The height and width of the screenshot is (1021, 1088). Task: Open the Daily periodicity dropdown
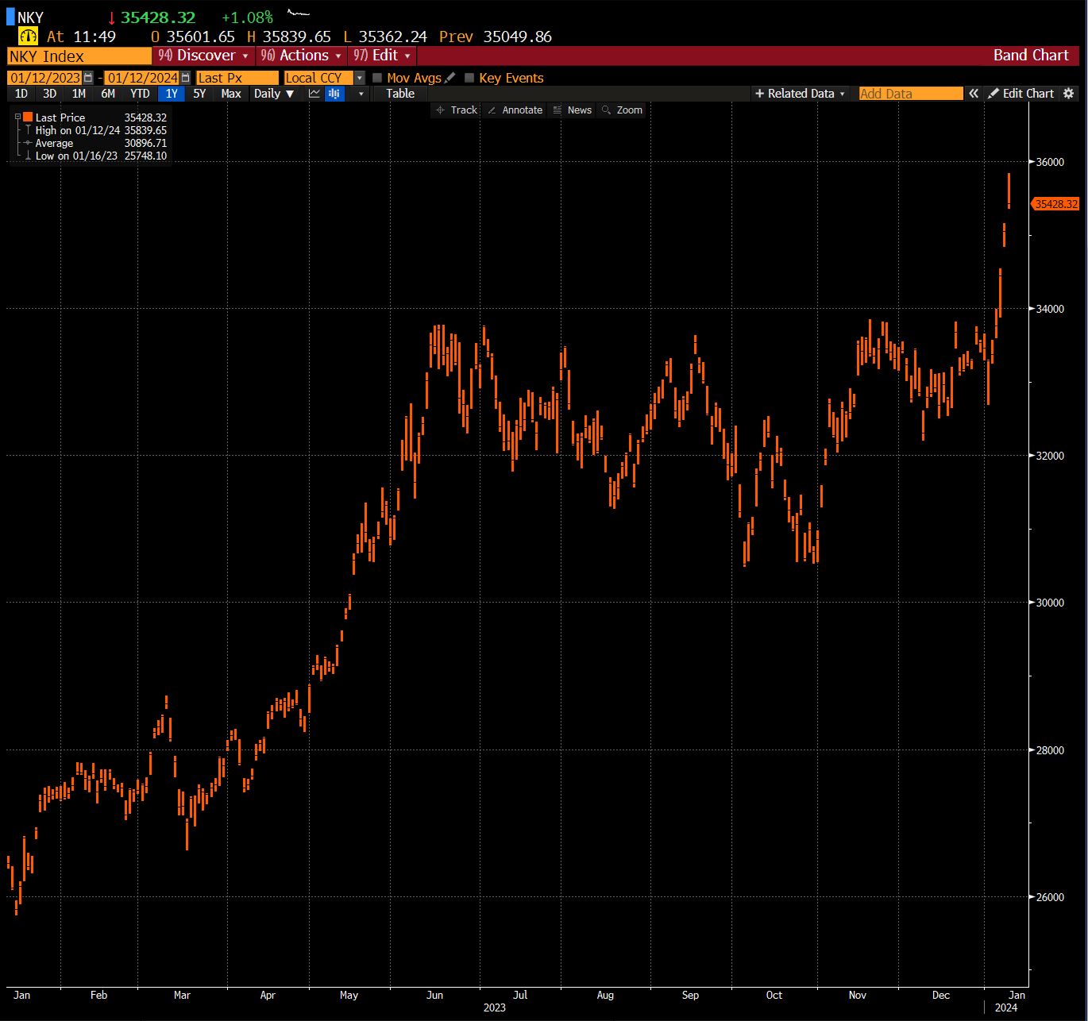[274, 94]
